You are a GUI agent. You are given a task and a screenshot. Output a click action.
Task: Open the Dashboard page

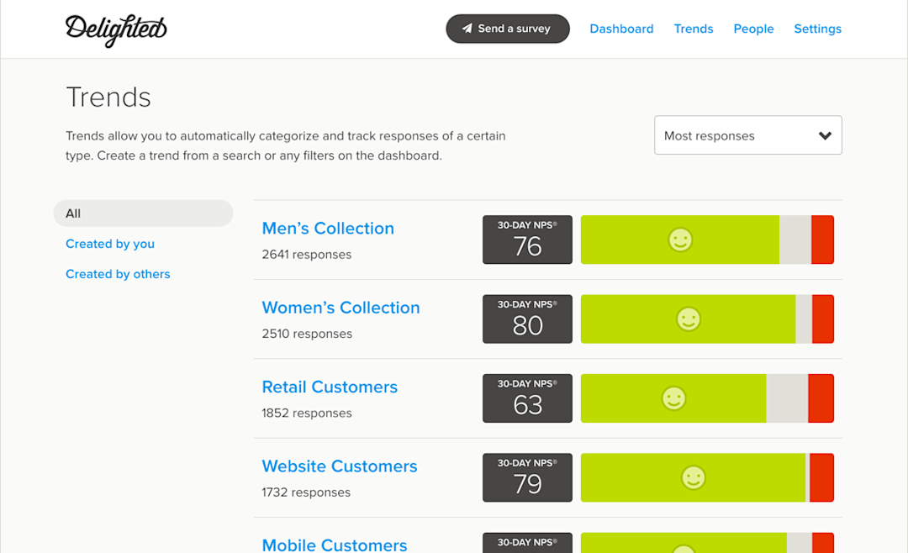click(x=621, y=29)
